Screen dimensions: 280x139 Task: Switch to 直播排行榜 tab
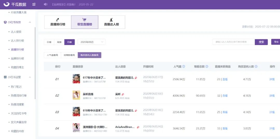[58, 22]
